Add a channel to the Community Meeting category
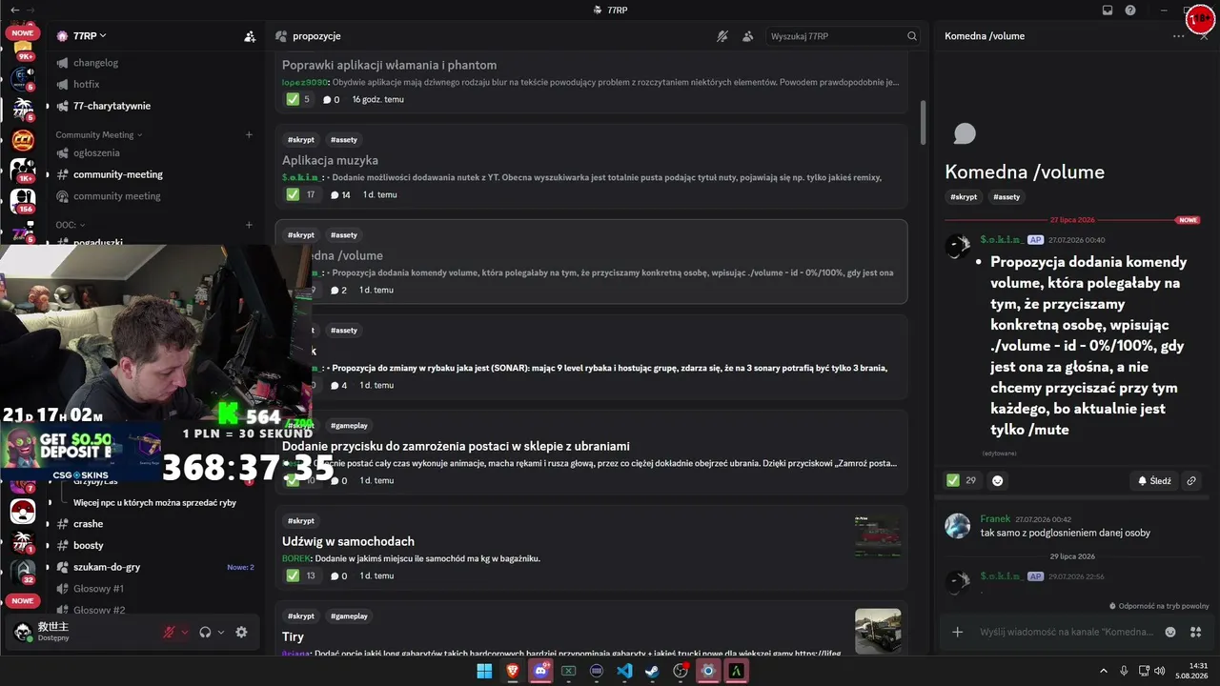Image resolution: width=1220 pixels, height=686 pixels. pyautogui.click(x=249, y=135)
